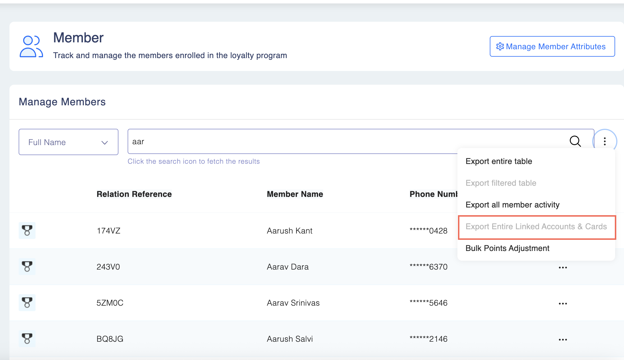624x360 pixels.
Task: Click the tier medal icon for Aarush Salvi
Action: pyautogui.click(x=27, y=339)
